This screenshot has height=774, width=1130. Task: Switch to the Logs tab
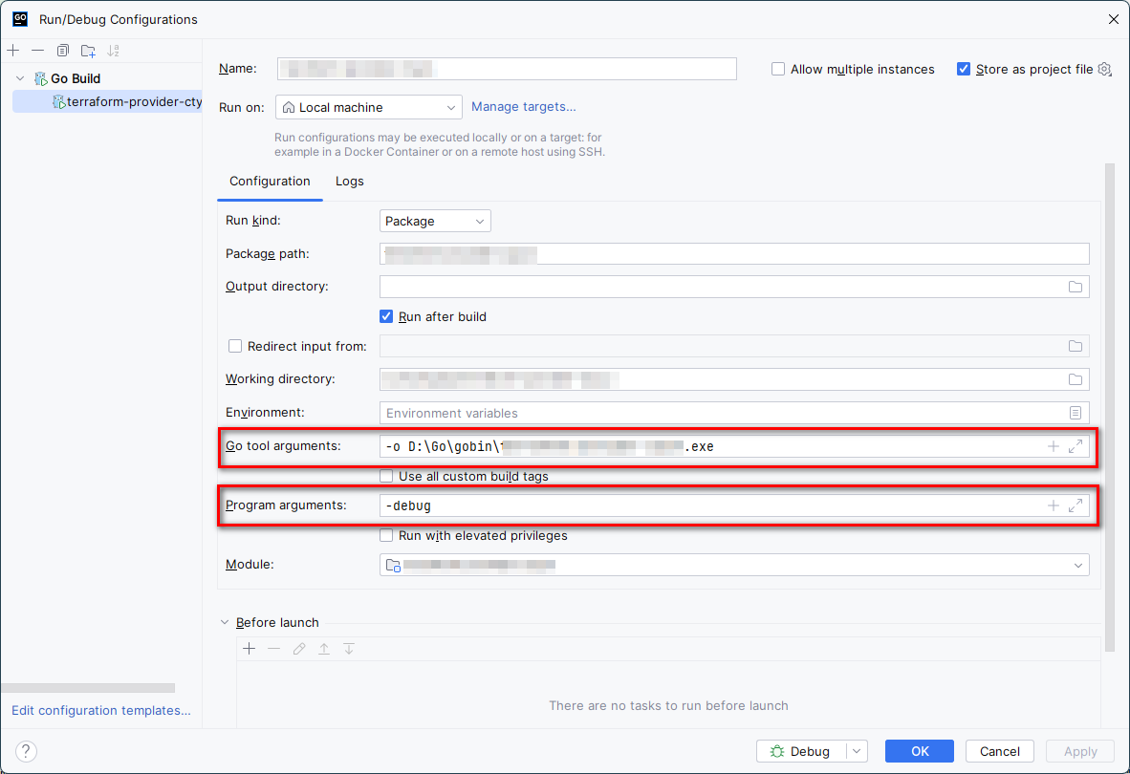click(x=350, y=182)
